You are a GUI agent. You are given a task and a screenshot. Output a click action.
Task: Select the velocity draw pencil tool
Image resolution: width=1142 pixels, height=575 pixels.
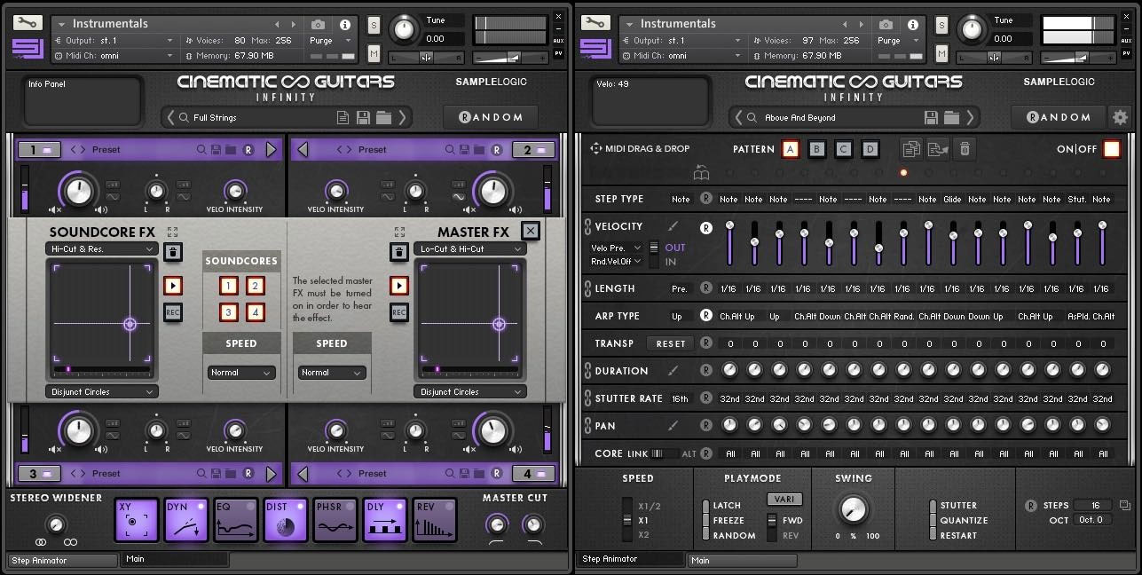point(673,226)
